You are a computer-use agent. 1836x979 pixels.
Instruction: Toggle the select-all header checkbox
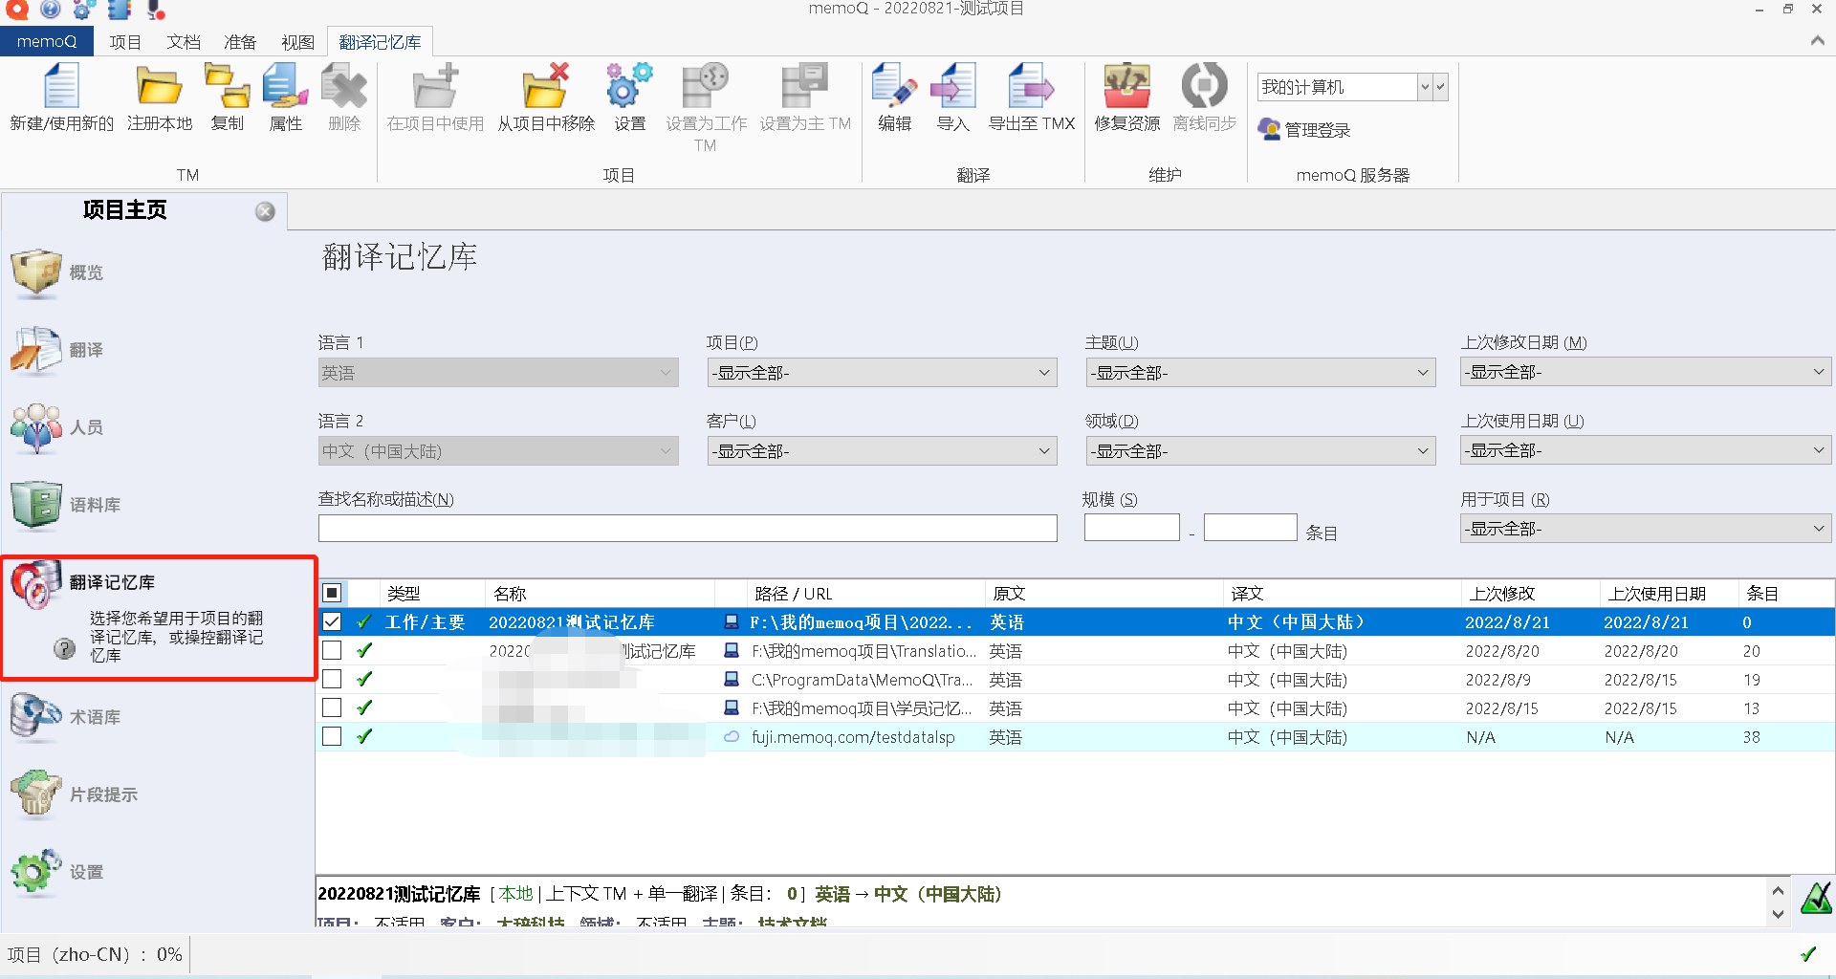click(x=332, y=593)
